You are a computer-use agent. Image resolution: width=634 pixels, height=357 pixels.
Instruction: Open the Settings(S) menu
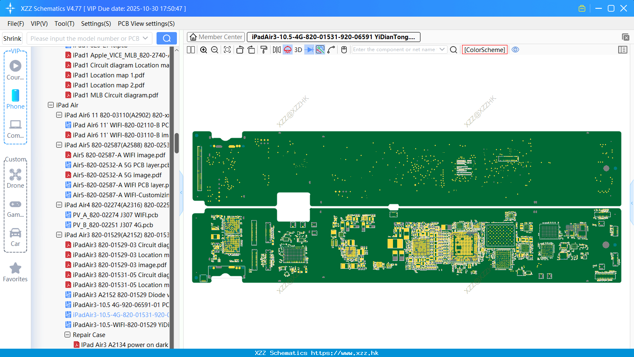pyautogui.click(x=96, y=24)
